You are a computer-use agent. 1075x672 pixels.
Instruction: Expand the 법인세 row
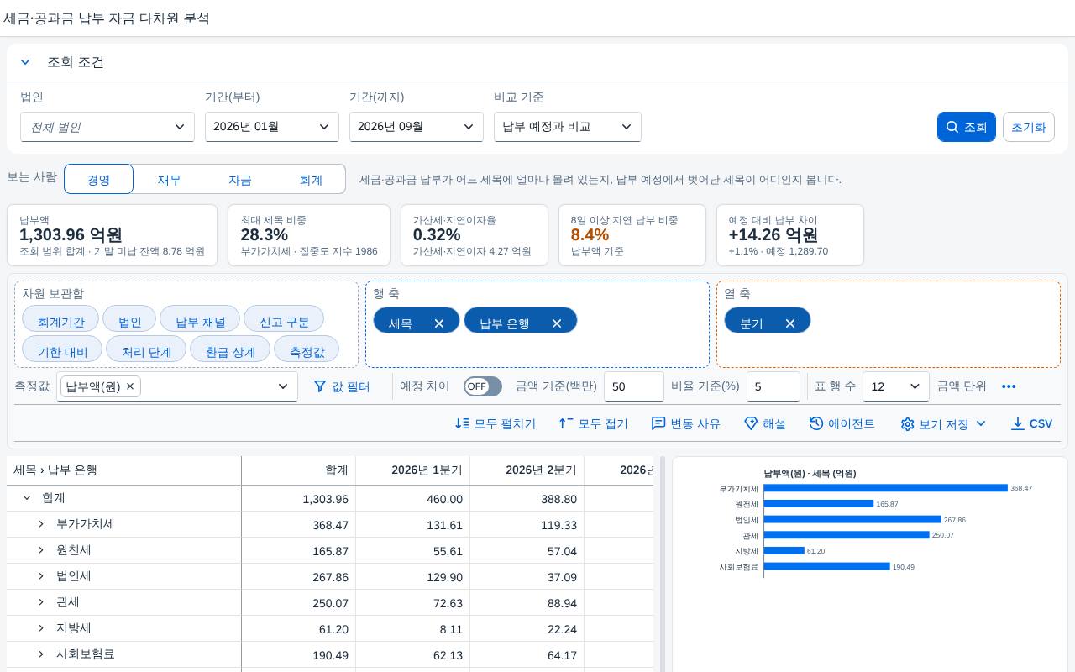pos(41,576)
